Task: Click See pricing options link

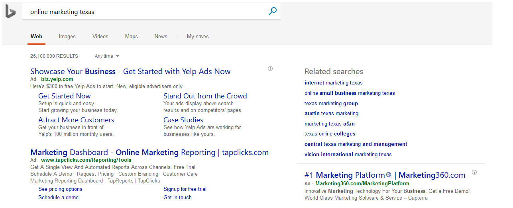Action: 60,189
